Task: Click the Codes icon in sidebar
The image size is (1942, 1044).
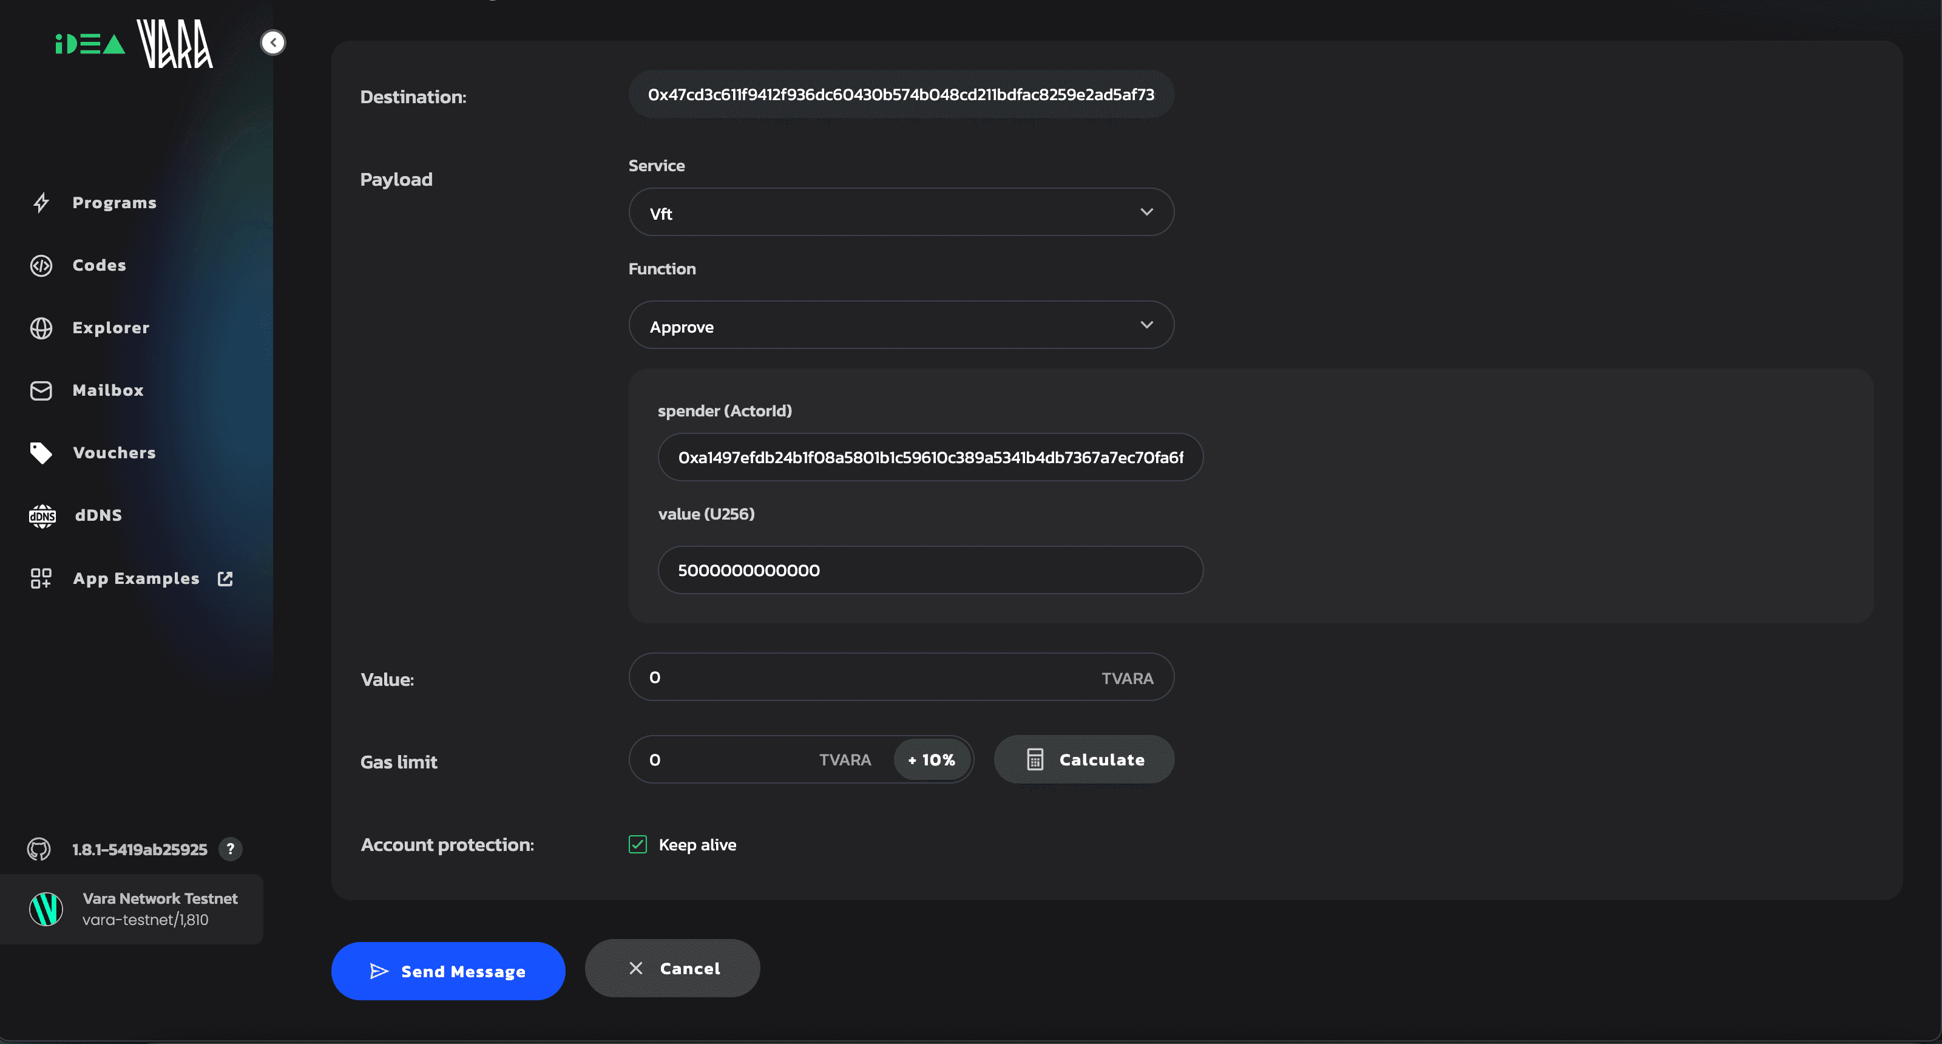Action: [41, 265]
